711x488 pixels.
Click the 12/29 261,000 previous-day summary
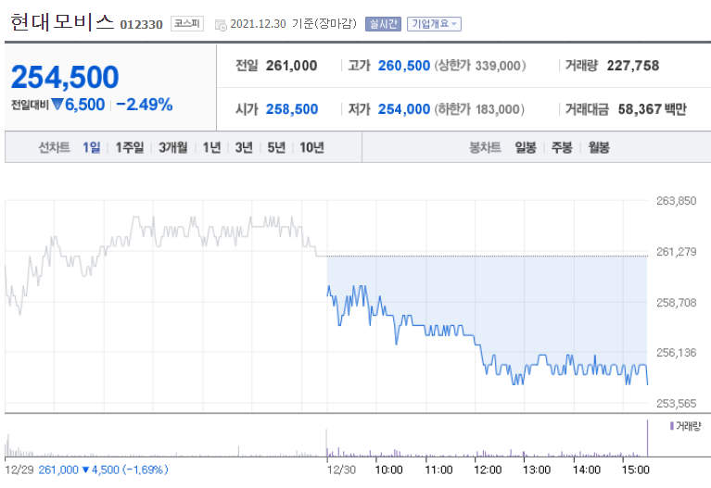[x=86, y=469]
